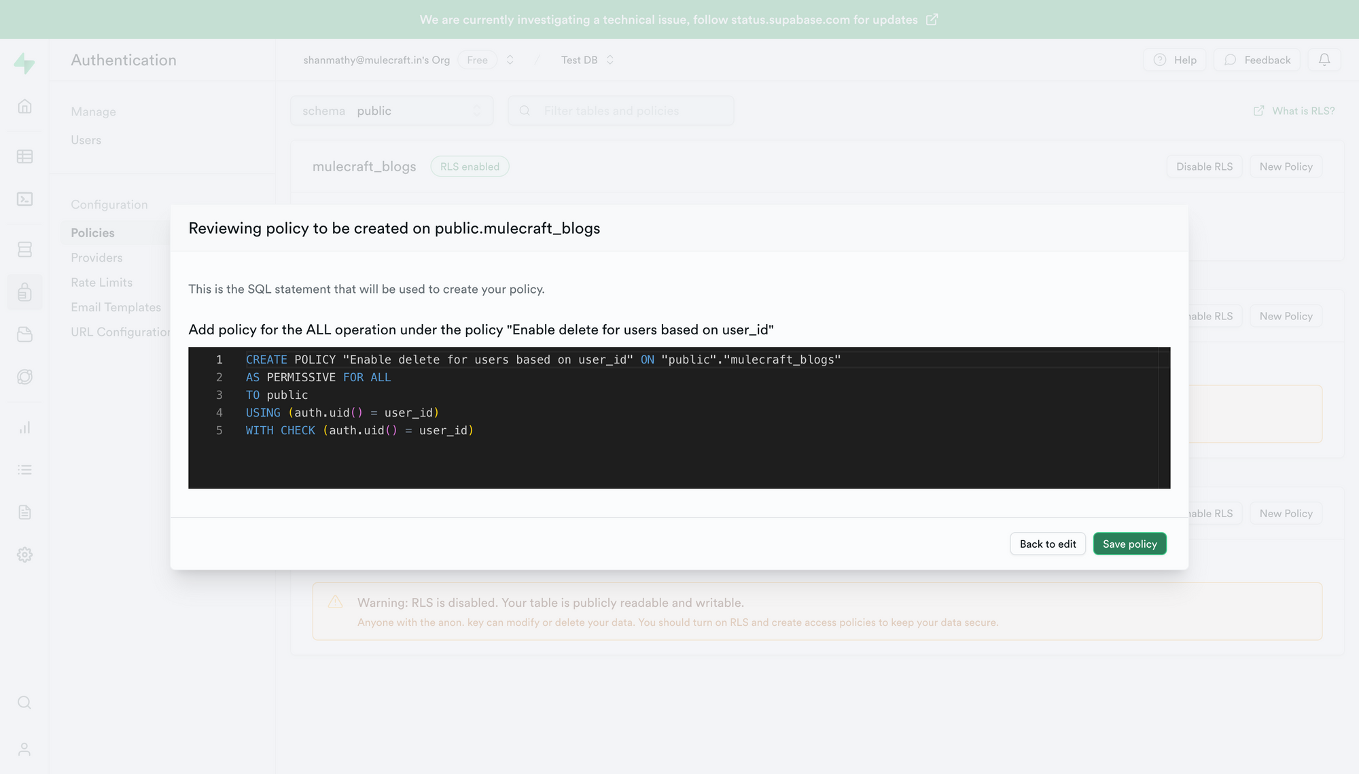Image resolution: width=1359 pixels, height=774 pixels.
Task: Click Back to edit button
Action: (x=1047, y=544)
